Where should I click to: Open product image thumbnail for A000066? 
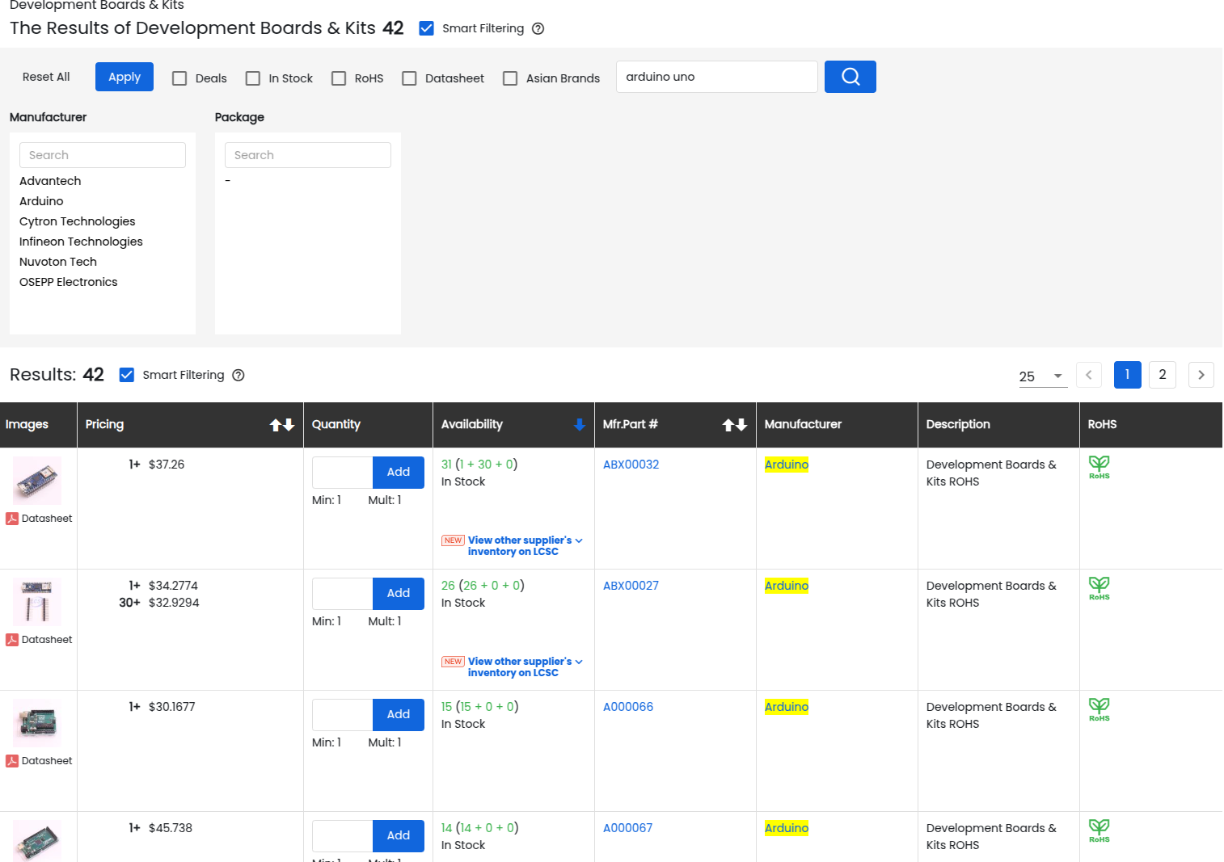(x=37, y=723)
